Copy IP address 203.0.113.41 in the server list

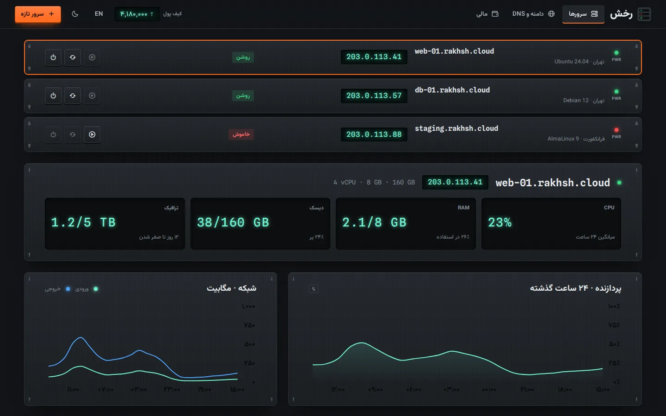(374, 57)
